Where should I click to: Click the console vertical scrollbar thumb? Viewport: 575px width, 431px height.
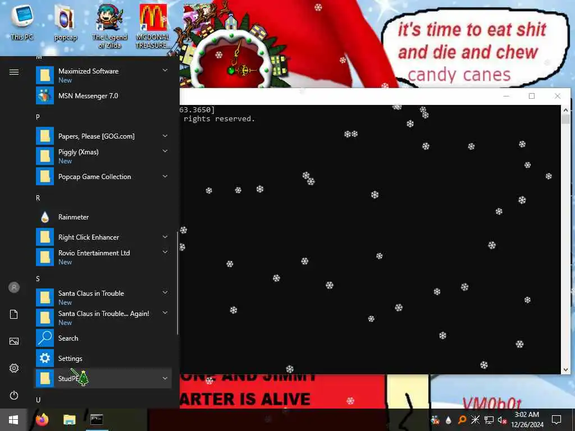tap(565, 120)
